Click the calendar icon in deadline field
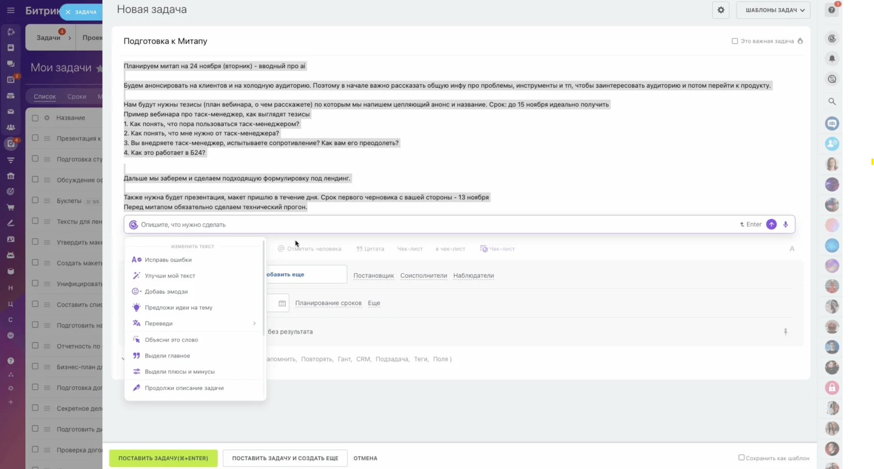This screenshot has height=469, width=874. click(282, 303)
